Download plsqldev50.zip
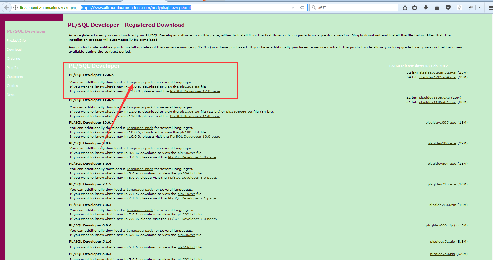Viewport: 493px width, 260px height. (443, 254)
